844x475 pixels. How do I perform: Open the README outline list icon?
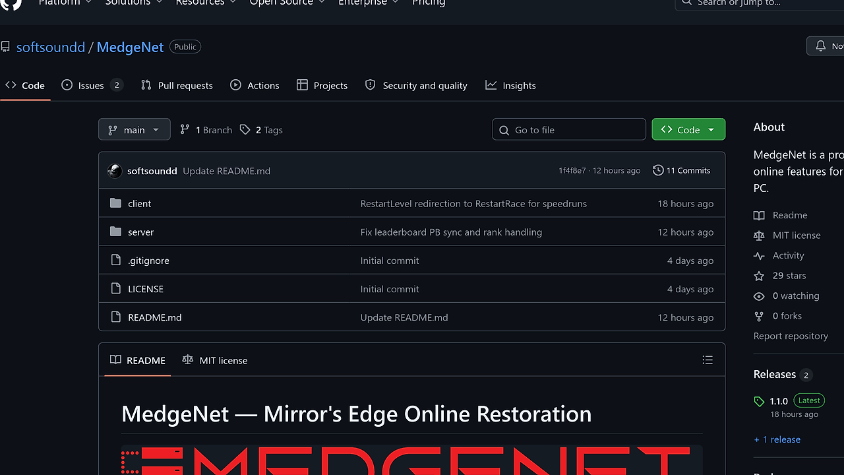708,360
